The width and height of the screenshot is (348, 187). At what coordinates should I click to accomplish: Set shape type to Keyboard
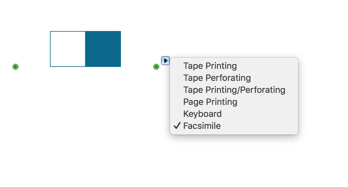coord(202,114)
